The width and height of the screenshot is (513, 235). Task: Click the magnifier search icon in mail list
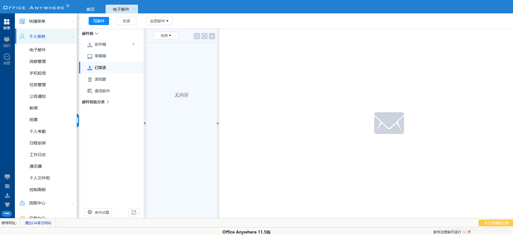[x=197, y=36]
